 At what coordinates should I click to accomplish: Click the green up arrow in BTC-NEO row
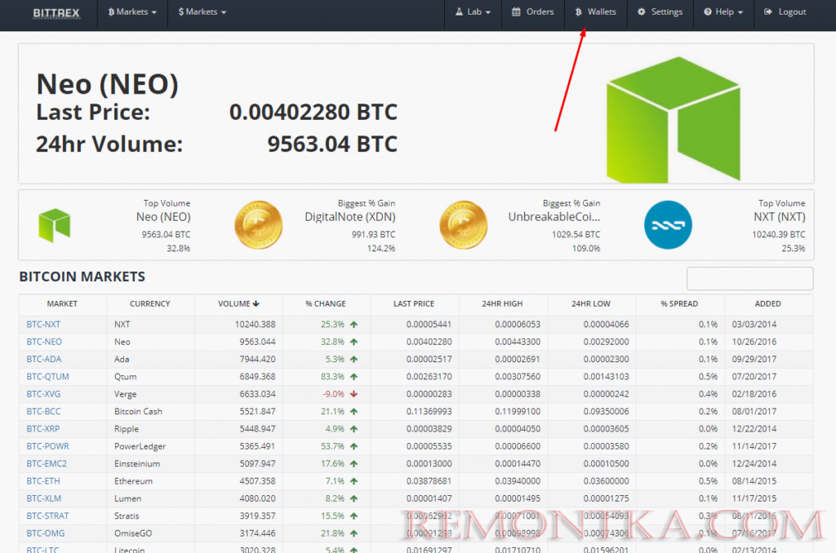[x=354, y=342]
